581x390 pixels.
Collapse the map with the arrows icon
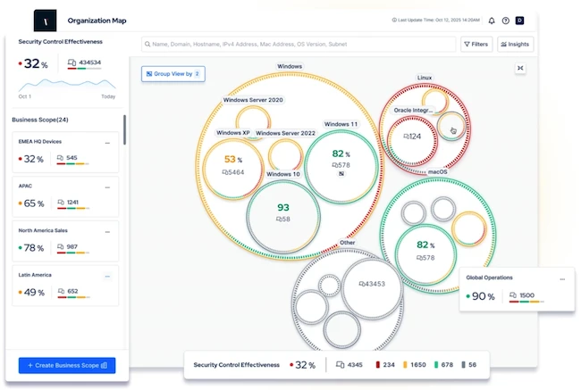520,68
